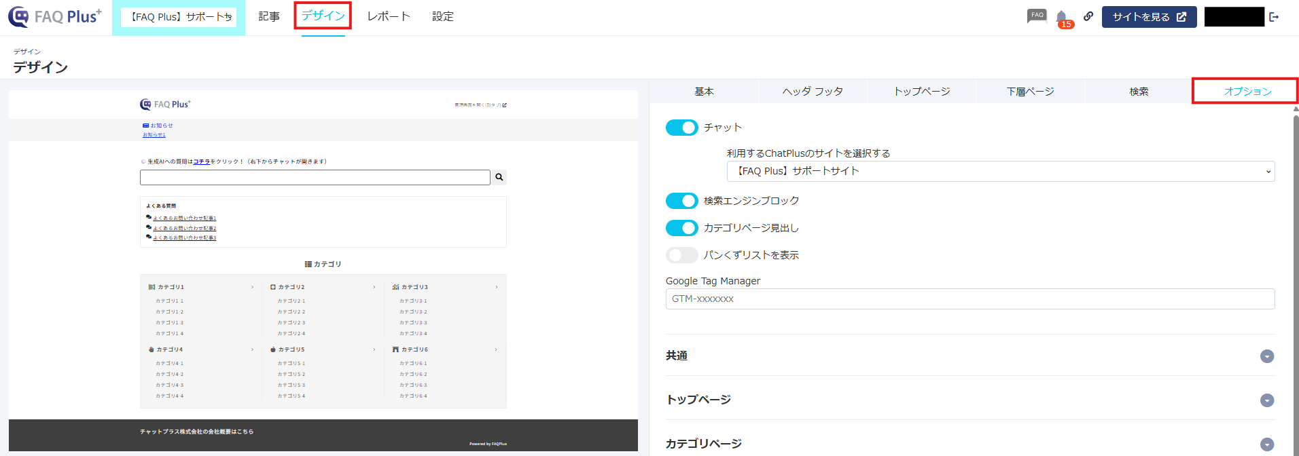
Task: Open the デザイン menu
Action: click(323, 16)
